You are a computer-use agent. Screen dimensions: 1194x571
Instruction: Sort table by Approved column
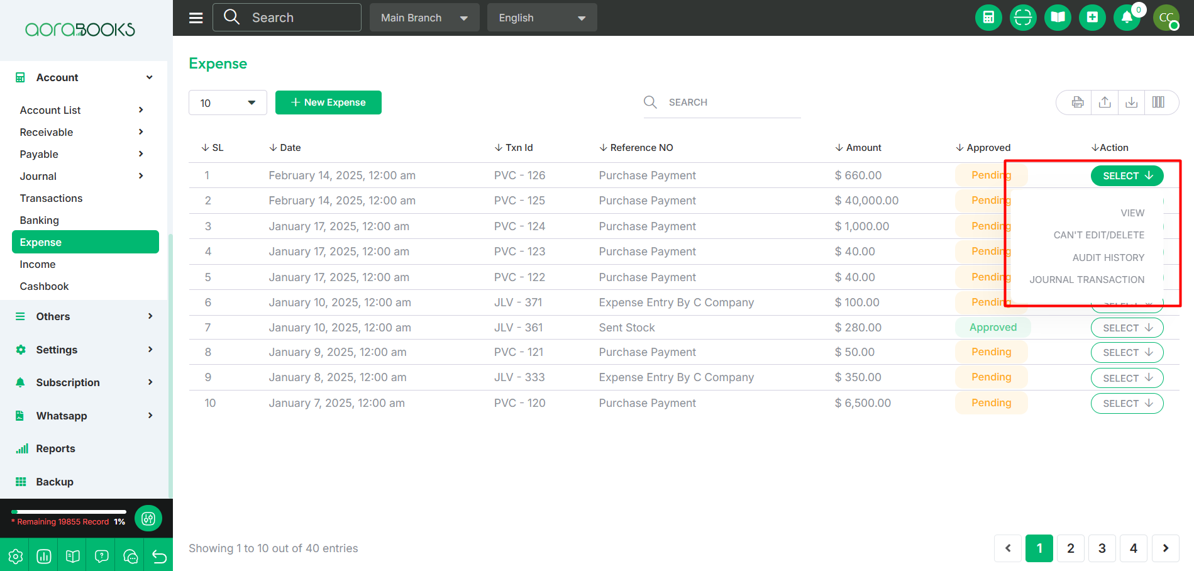point(983,148)
